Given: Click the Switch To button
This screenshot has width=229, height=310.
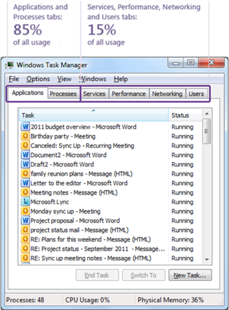Looking at the screenshot, I should [x=144, y=275].
